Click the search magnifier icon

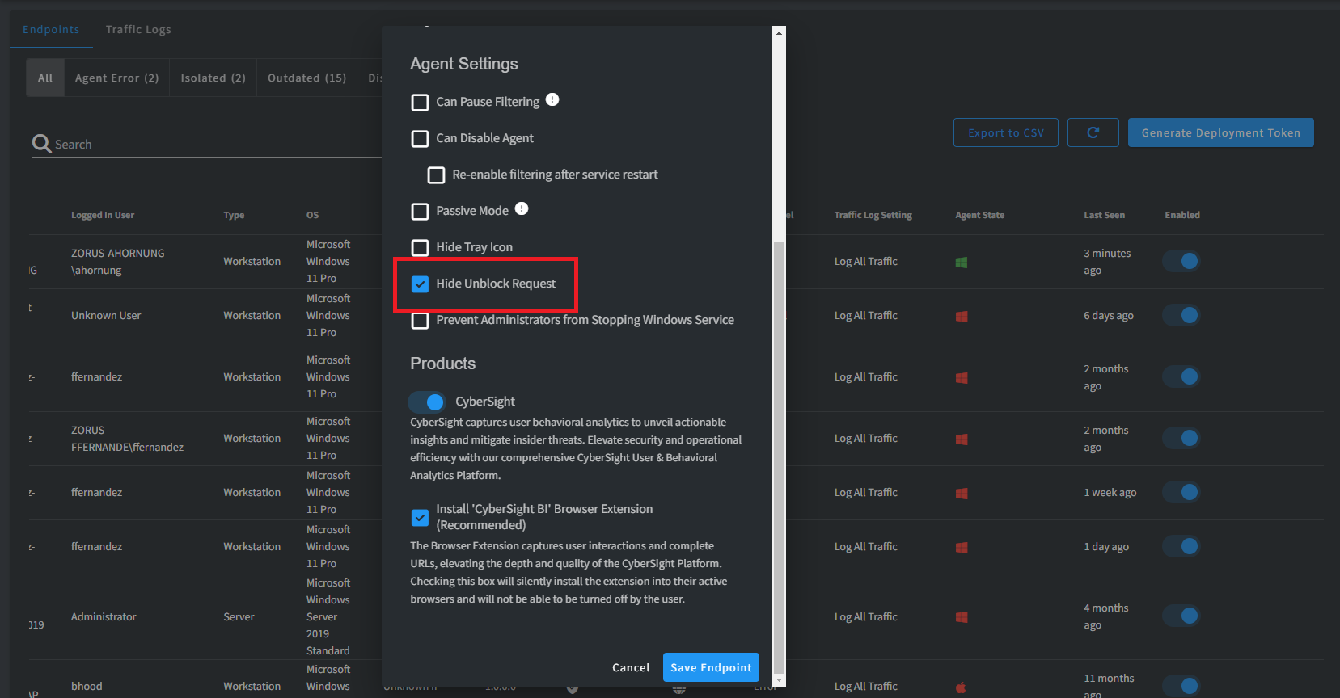pos(41,144)
